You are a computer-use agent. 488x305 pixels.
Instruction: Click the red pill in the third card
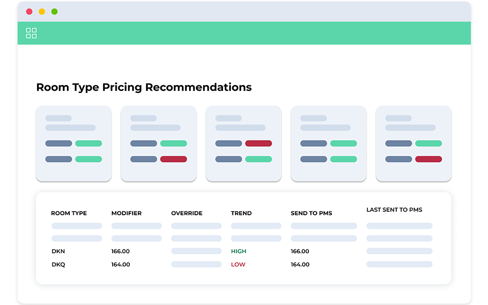point(258,143)
